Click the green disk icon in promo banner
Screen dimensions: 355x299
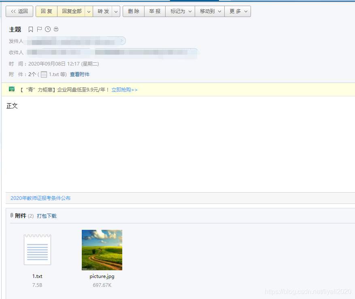[11, 89]
